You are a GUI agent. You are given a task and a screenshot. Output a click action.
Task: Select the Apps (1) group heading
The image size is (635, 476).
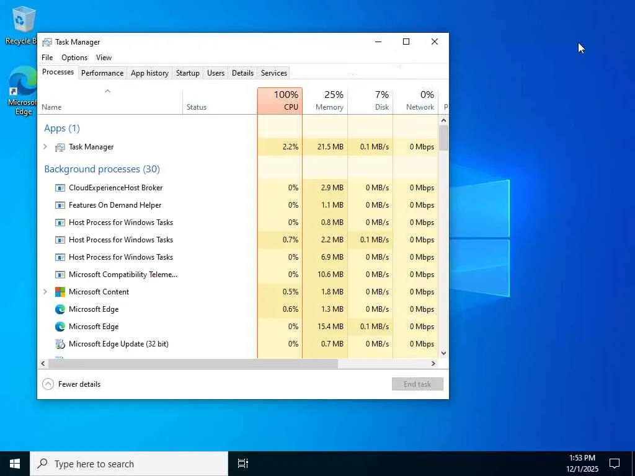[x=62, y=128]
